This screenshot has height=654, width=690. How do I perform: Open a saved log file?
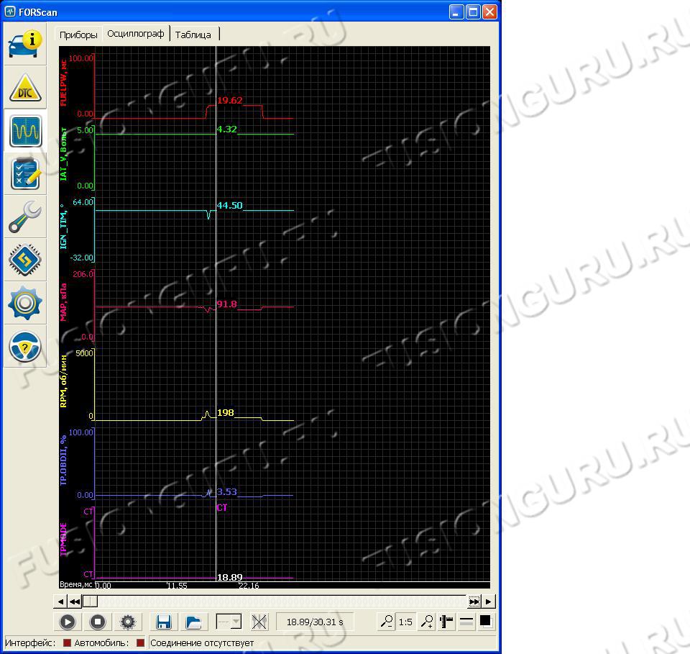193,622
